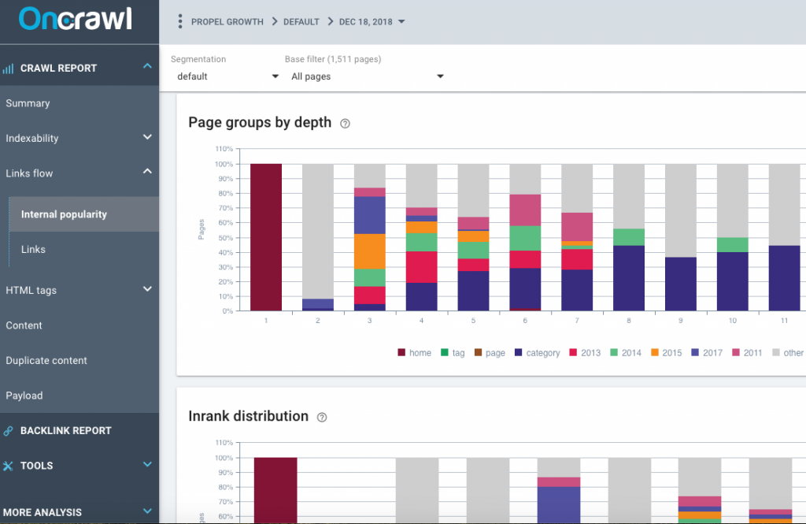Expand the HTML tags chevron
This screenshot has height=524, width=806.
tap(147, 288)
